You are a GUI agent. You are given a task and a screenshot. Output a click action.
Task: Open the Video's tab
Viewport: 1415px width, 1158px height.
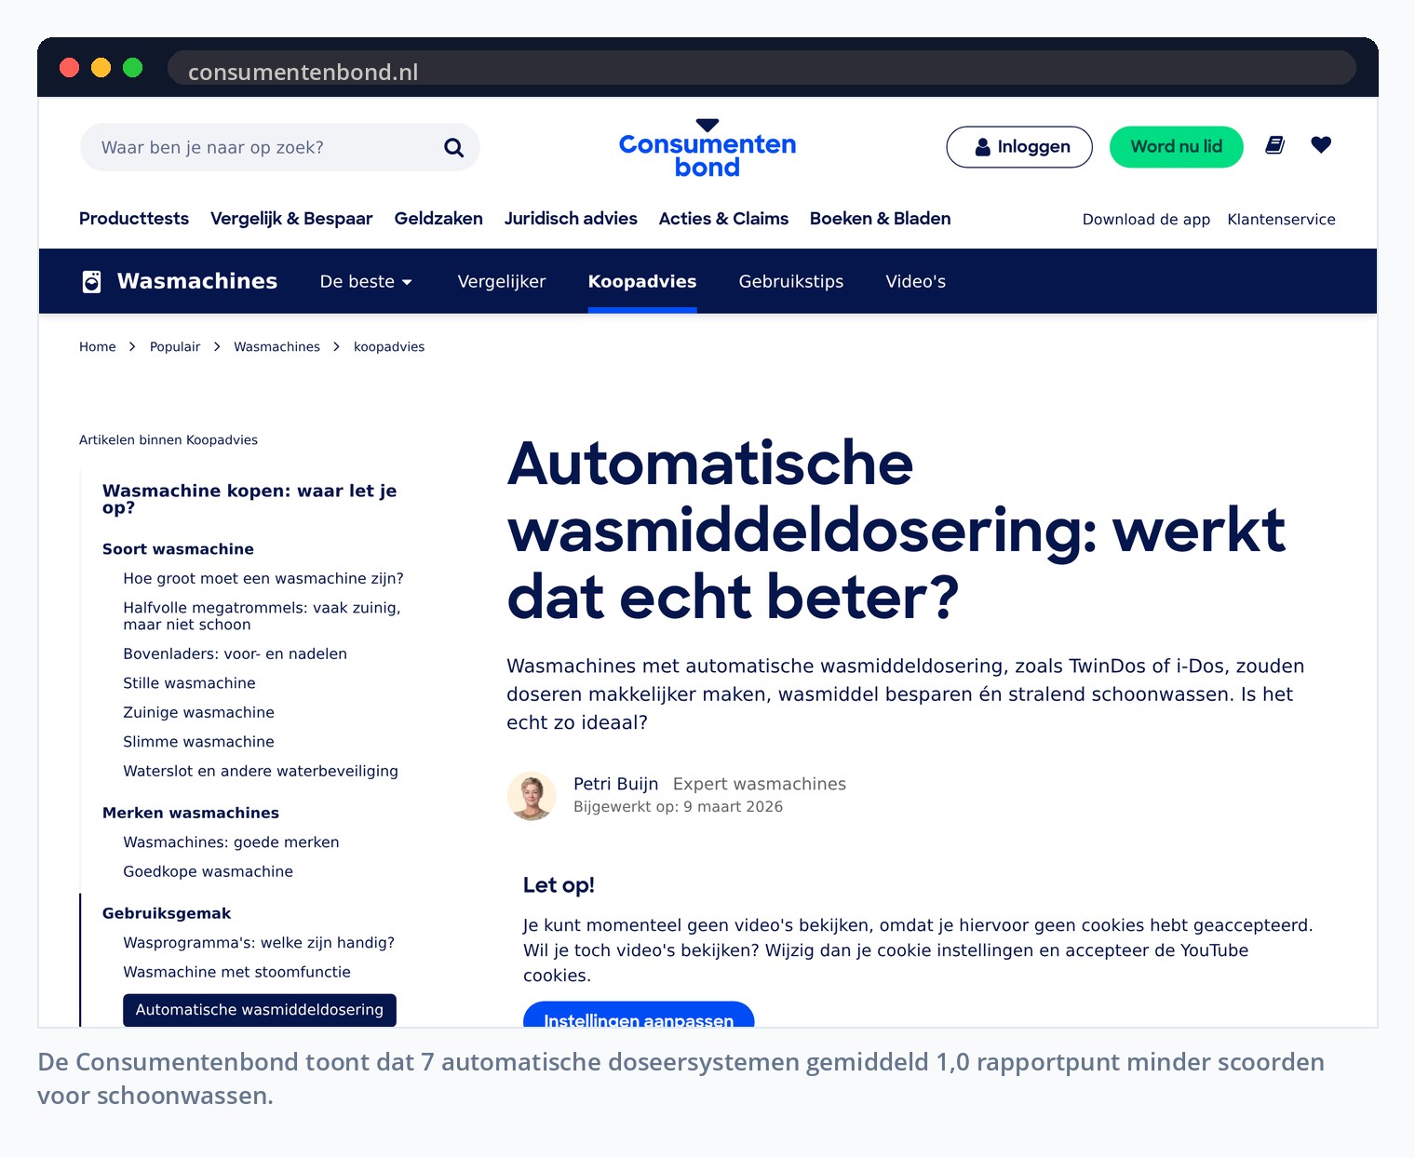[x=916, y=281]
